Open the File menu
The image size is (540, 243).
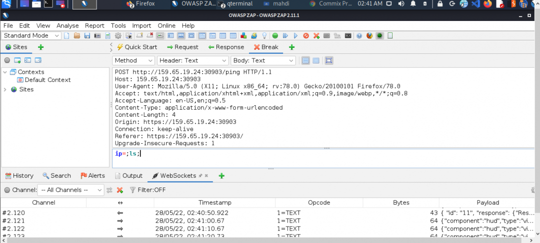[8, 25]
